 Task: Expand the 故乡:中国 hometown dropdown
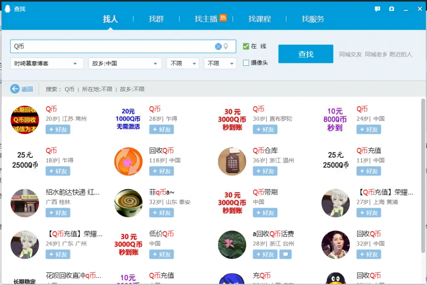coord(125,63)
